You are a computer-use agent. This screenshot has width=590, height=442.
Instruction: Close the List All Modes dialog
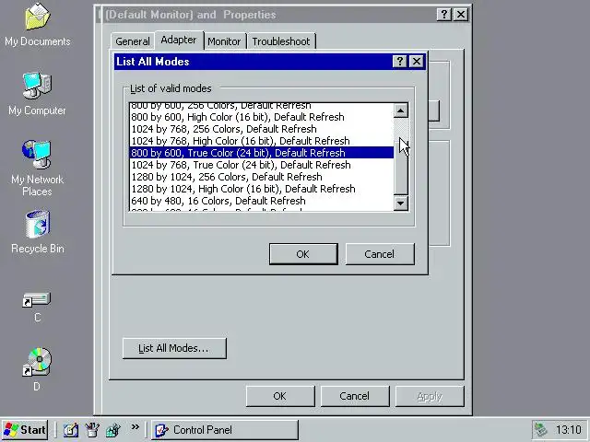[x=417, y=62]
